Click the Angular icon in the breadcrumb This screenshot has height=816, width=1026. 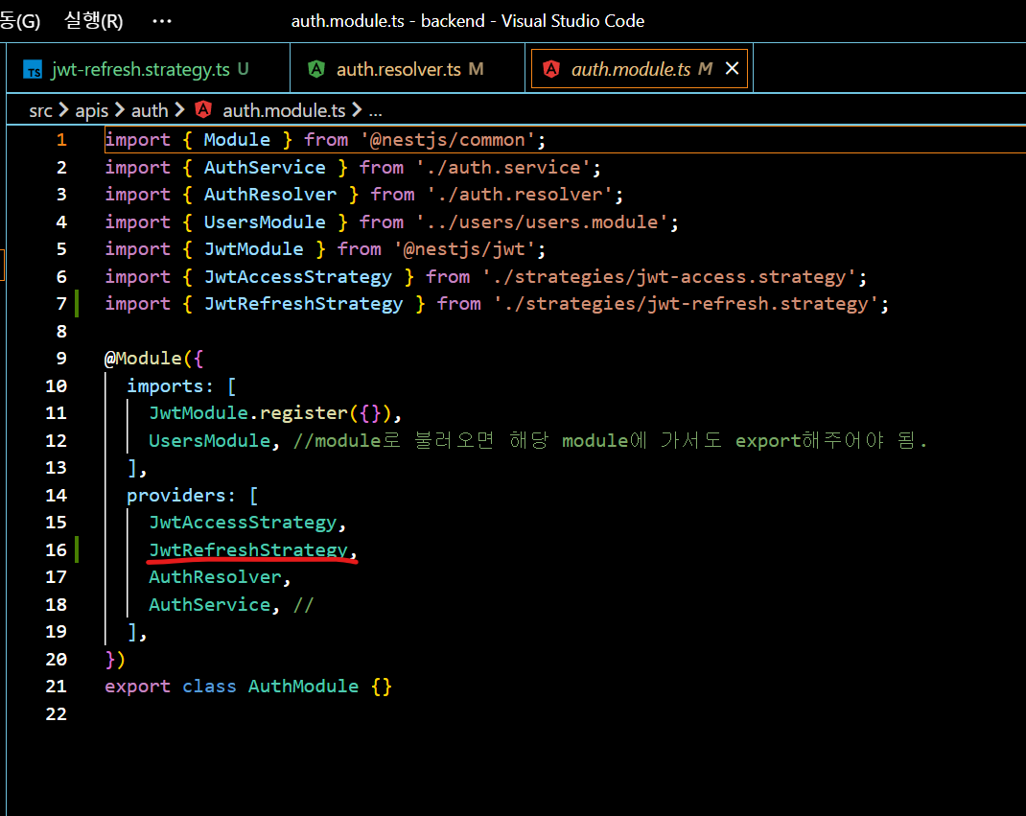tap(203, 110)
